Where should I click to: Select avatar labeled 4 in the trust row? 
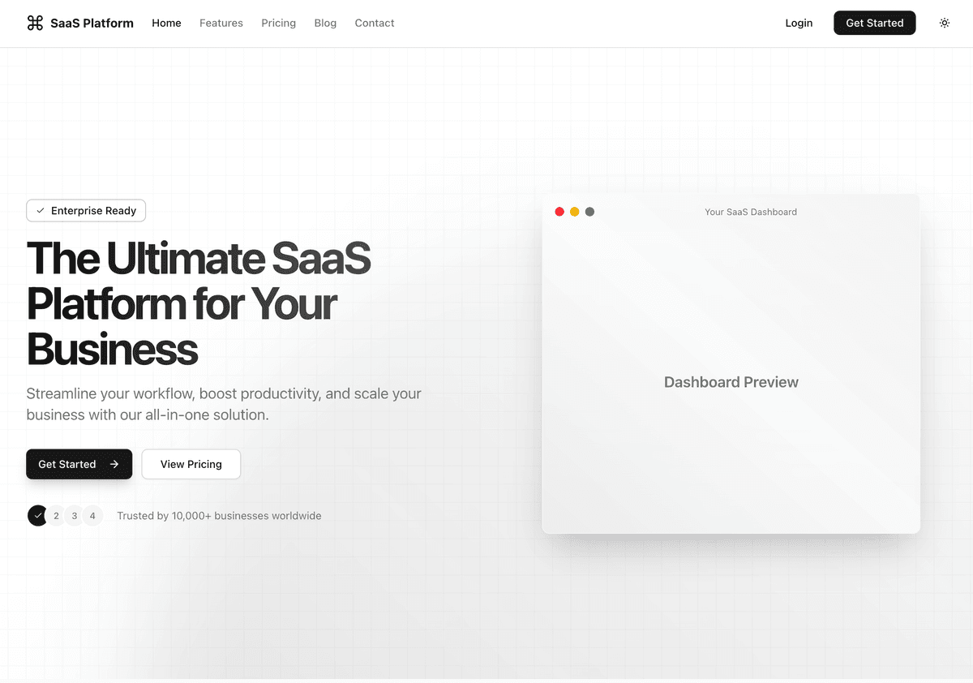click(x=92, y=515)
